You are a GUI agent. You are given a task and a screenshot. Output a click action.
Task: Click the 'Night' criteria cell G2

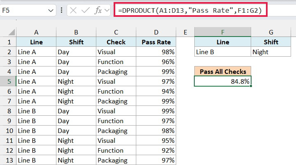[271, 52]
